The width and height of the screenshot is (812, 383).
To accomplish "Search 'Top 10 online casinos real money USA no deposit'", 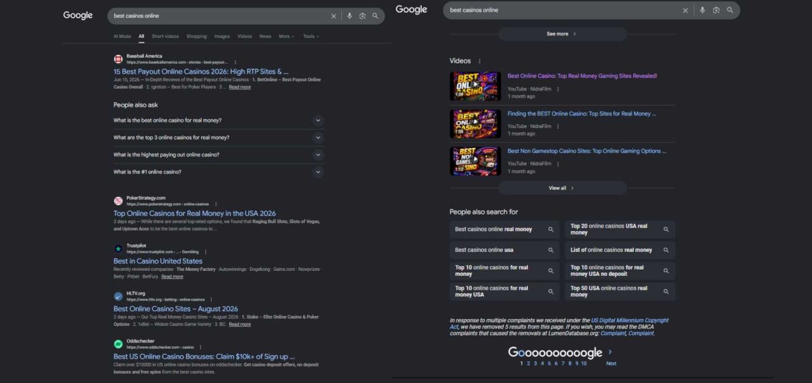I will 620,271.
